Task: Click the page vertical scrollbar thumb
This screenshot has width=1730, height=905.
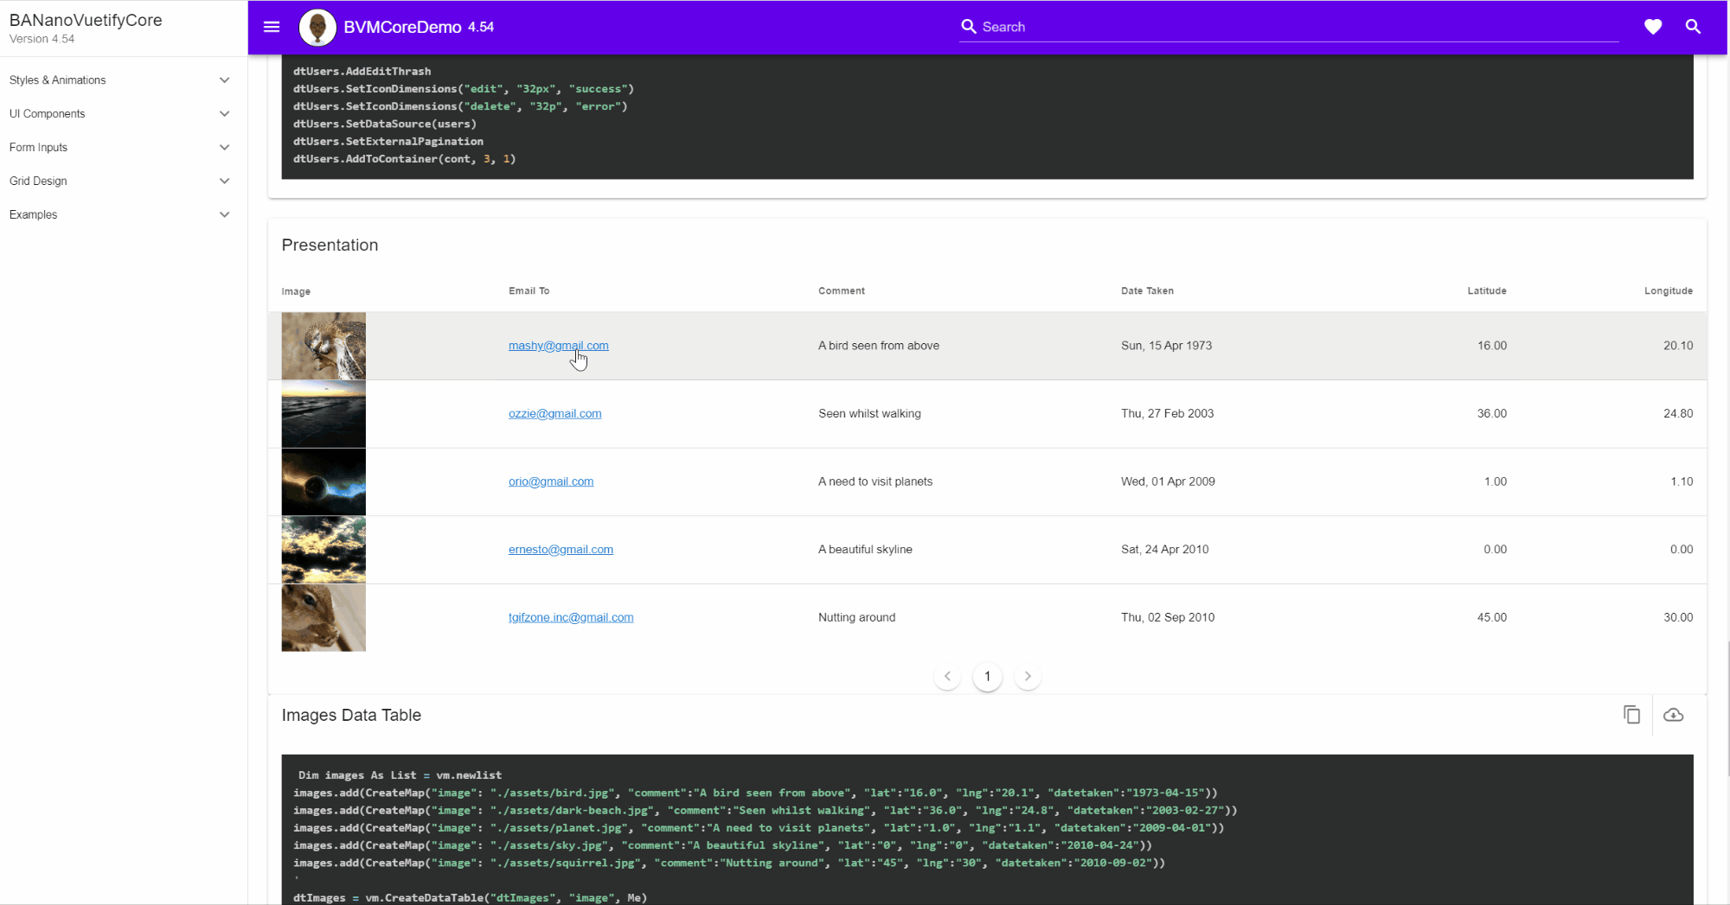Action: tap(1727, 709)
